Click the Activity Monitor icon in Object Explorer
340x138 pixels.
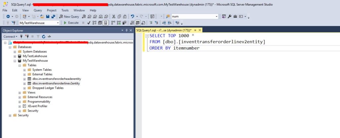coord(49,36)
